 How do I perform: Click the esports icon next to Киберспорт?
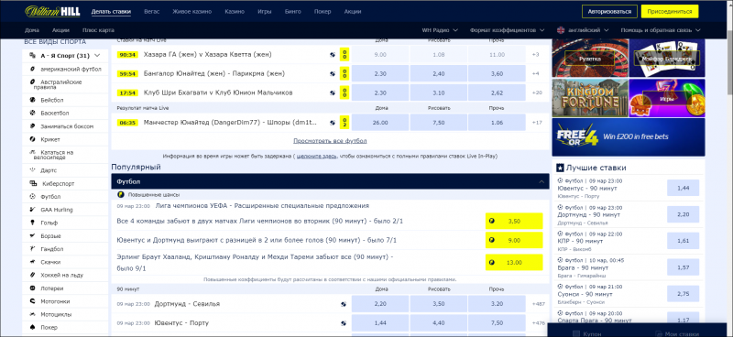click(33, 184)
